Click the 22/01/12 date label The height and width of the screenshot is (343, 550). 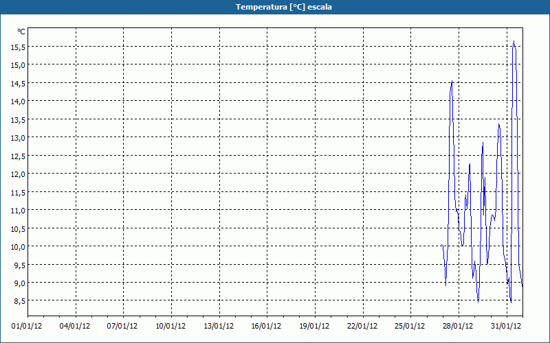pos(362,327)
